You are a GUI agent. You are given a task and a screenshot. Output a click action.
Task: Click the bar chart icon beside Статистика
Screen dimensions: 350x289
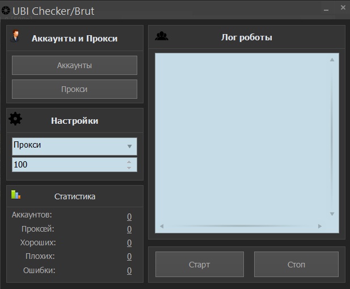pos(16,195)
